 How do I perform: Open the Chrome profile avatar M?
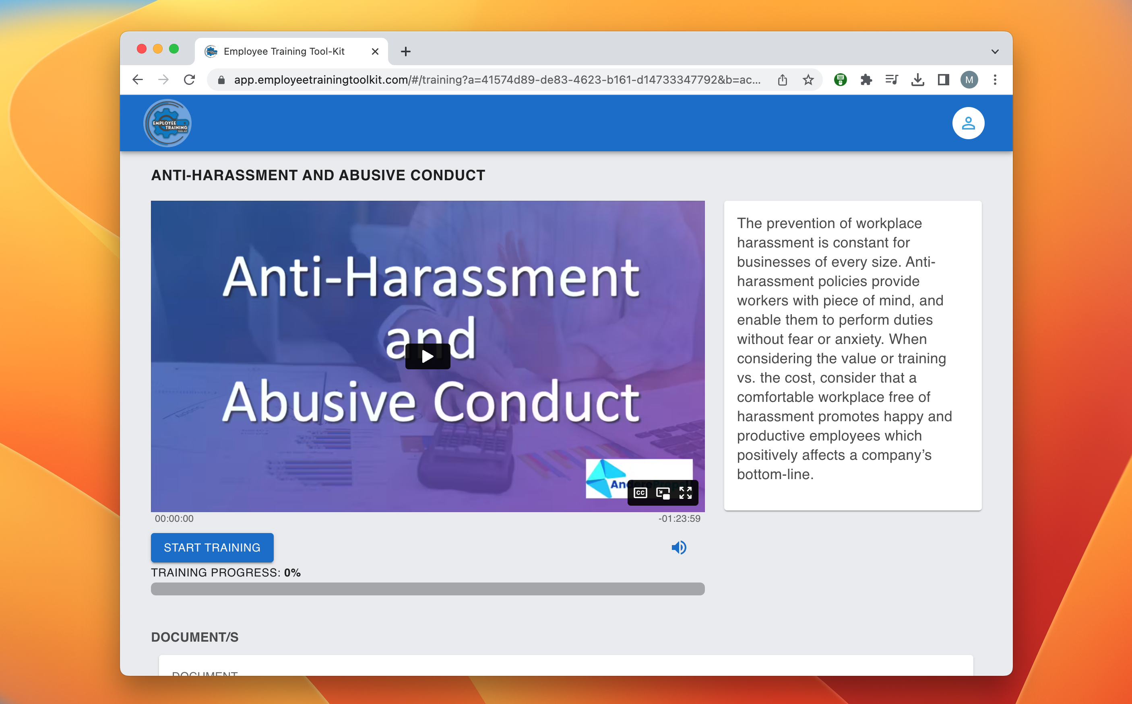pos(969,80)
